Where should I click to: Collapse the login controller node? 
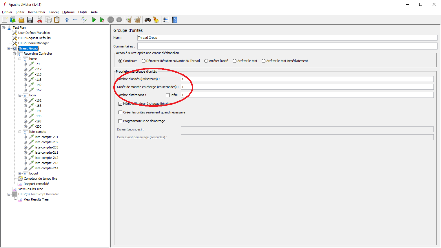tap(20, 95)
